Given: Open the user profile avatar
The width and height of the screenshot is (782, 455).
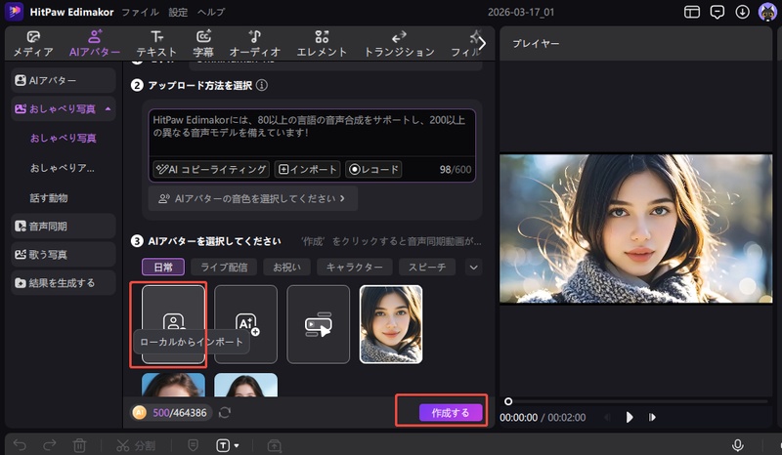Looking at the screenshot, I should (767, 12).
